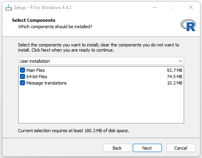202x158 pixels.
Task: Disable the Message translations checkbox
Action: [x=22, y=83]
